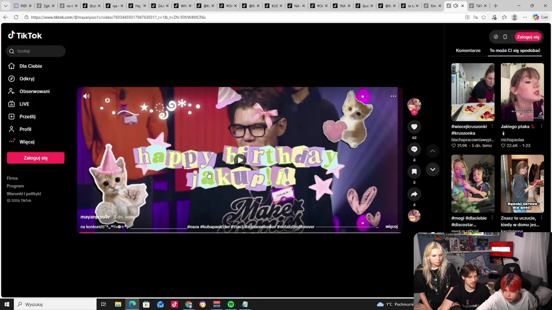Expand Warunki i polityki section
Screen dimensions: 552x310
click(x=24, y=194)
